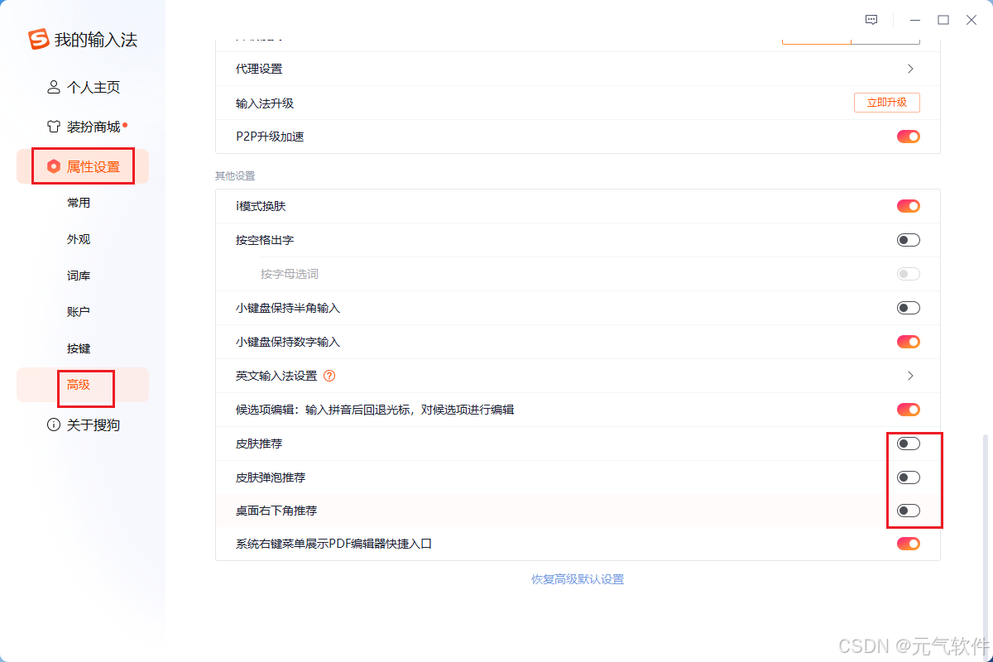
Task: Click the Sogou logo icon
Action: pos(39,40)
